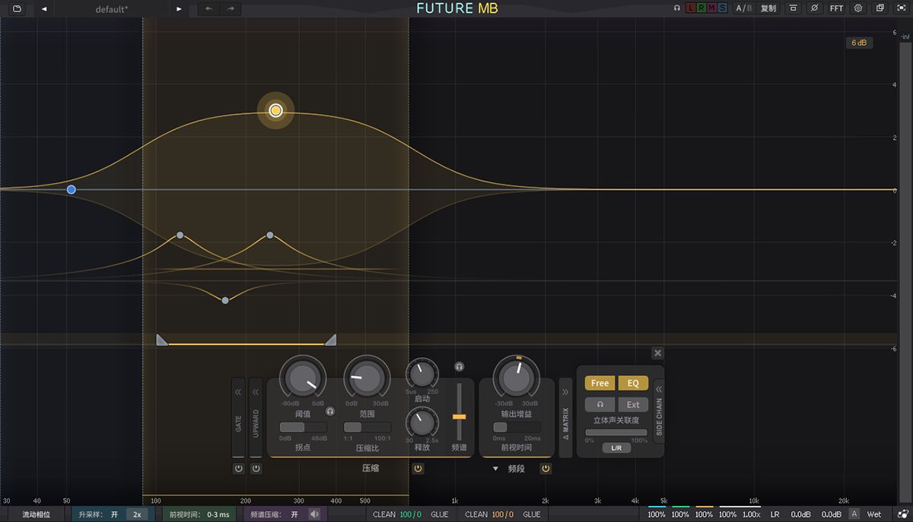Click the orange CLEAN 100/0 GLUE control
Image resolution: width=913 pixels, height=522 pixels.
[x=502, y=514]
